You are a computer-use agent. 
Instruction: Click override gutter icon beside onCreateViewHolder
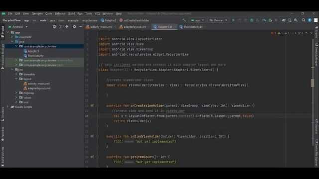[x=92, y=105]
